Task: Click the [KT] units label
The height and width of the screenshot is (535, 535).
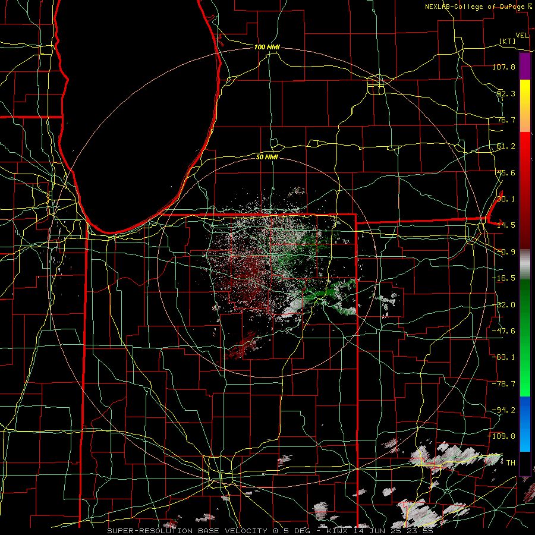Action: [508, 41]
